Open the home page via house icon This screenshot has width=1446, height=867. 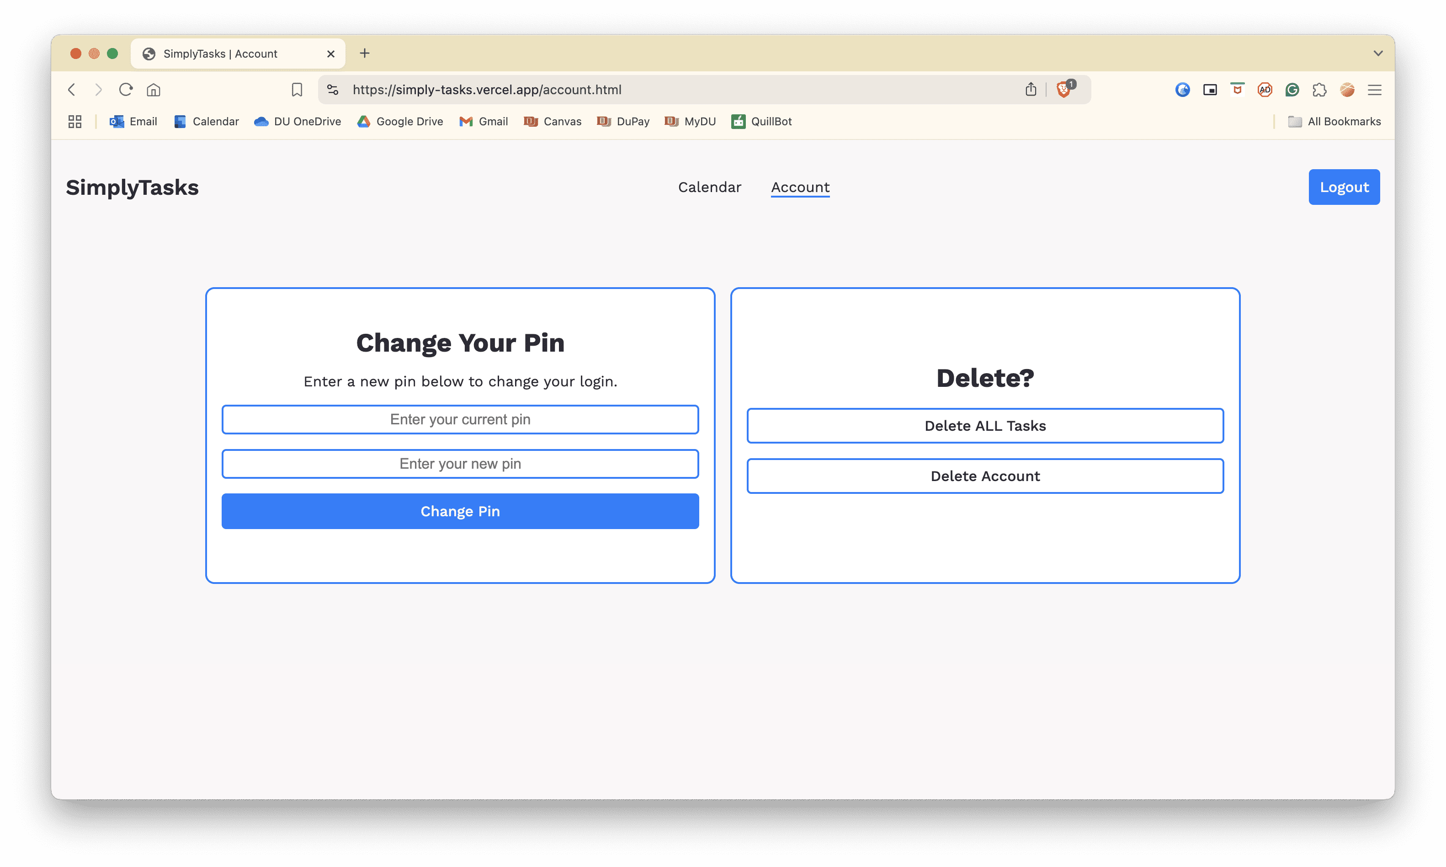point(154,89)
